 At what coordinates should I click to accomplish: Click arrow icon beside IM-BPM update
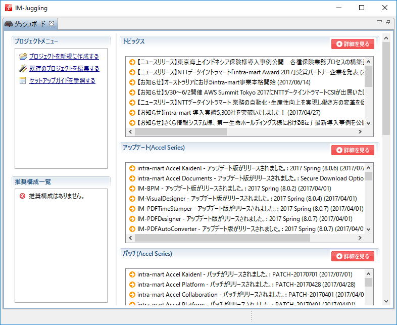[x=132, y=189]
